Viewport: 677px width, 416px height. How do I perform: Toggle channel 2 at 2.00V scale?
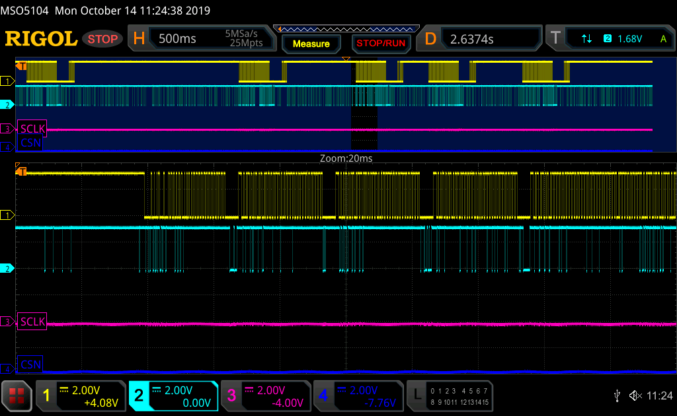tap(174, 396)
